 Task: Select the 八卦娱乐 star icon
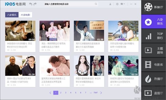coord(148,22)
